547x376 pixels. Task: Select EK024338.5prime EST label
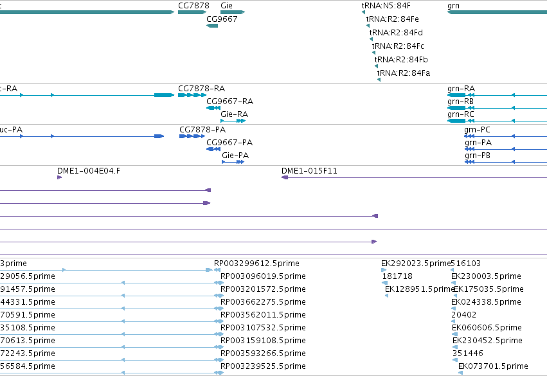(x=487, y=302)
